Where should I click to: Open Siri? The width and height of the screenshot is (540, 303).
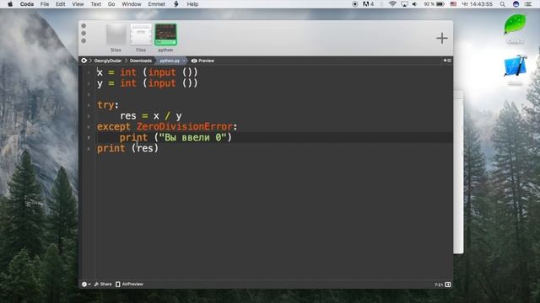[x=516, y=4]
